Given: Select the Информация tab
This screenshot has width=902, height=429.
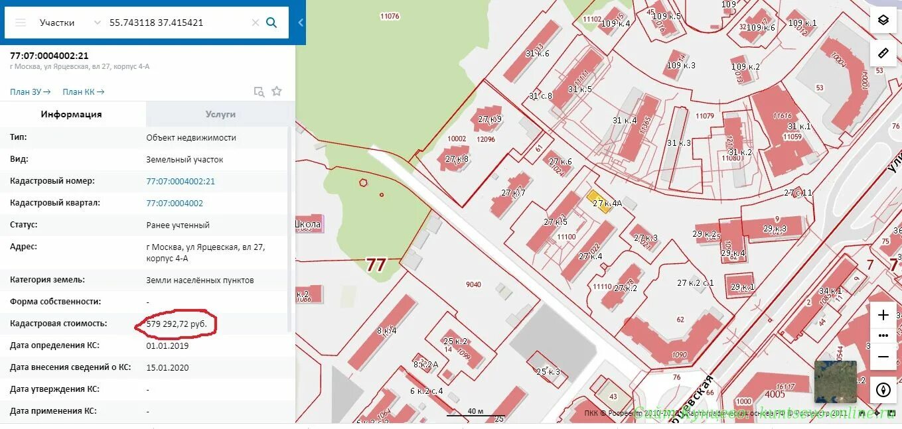Looking at the screenshot, I should click(73, 113).
